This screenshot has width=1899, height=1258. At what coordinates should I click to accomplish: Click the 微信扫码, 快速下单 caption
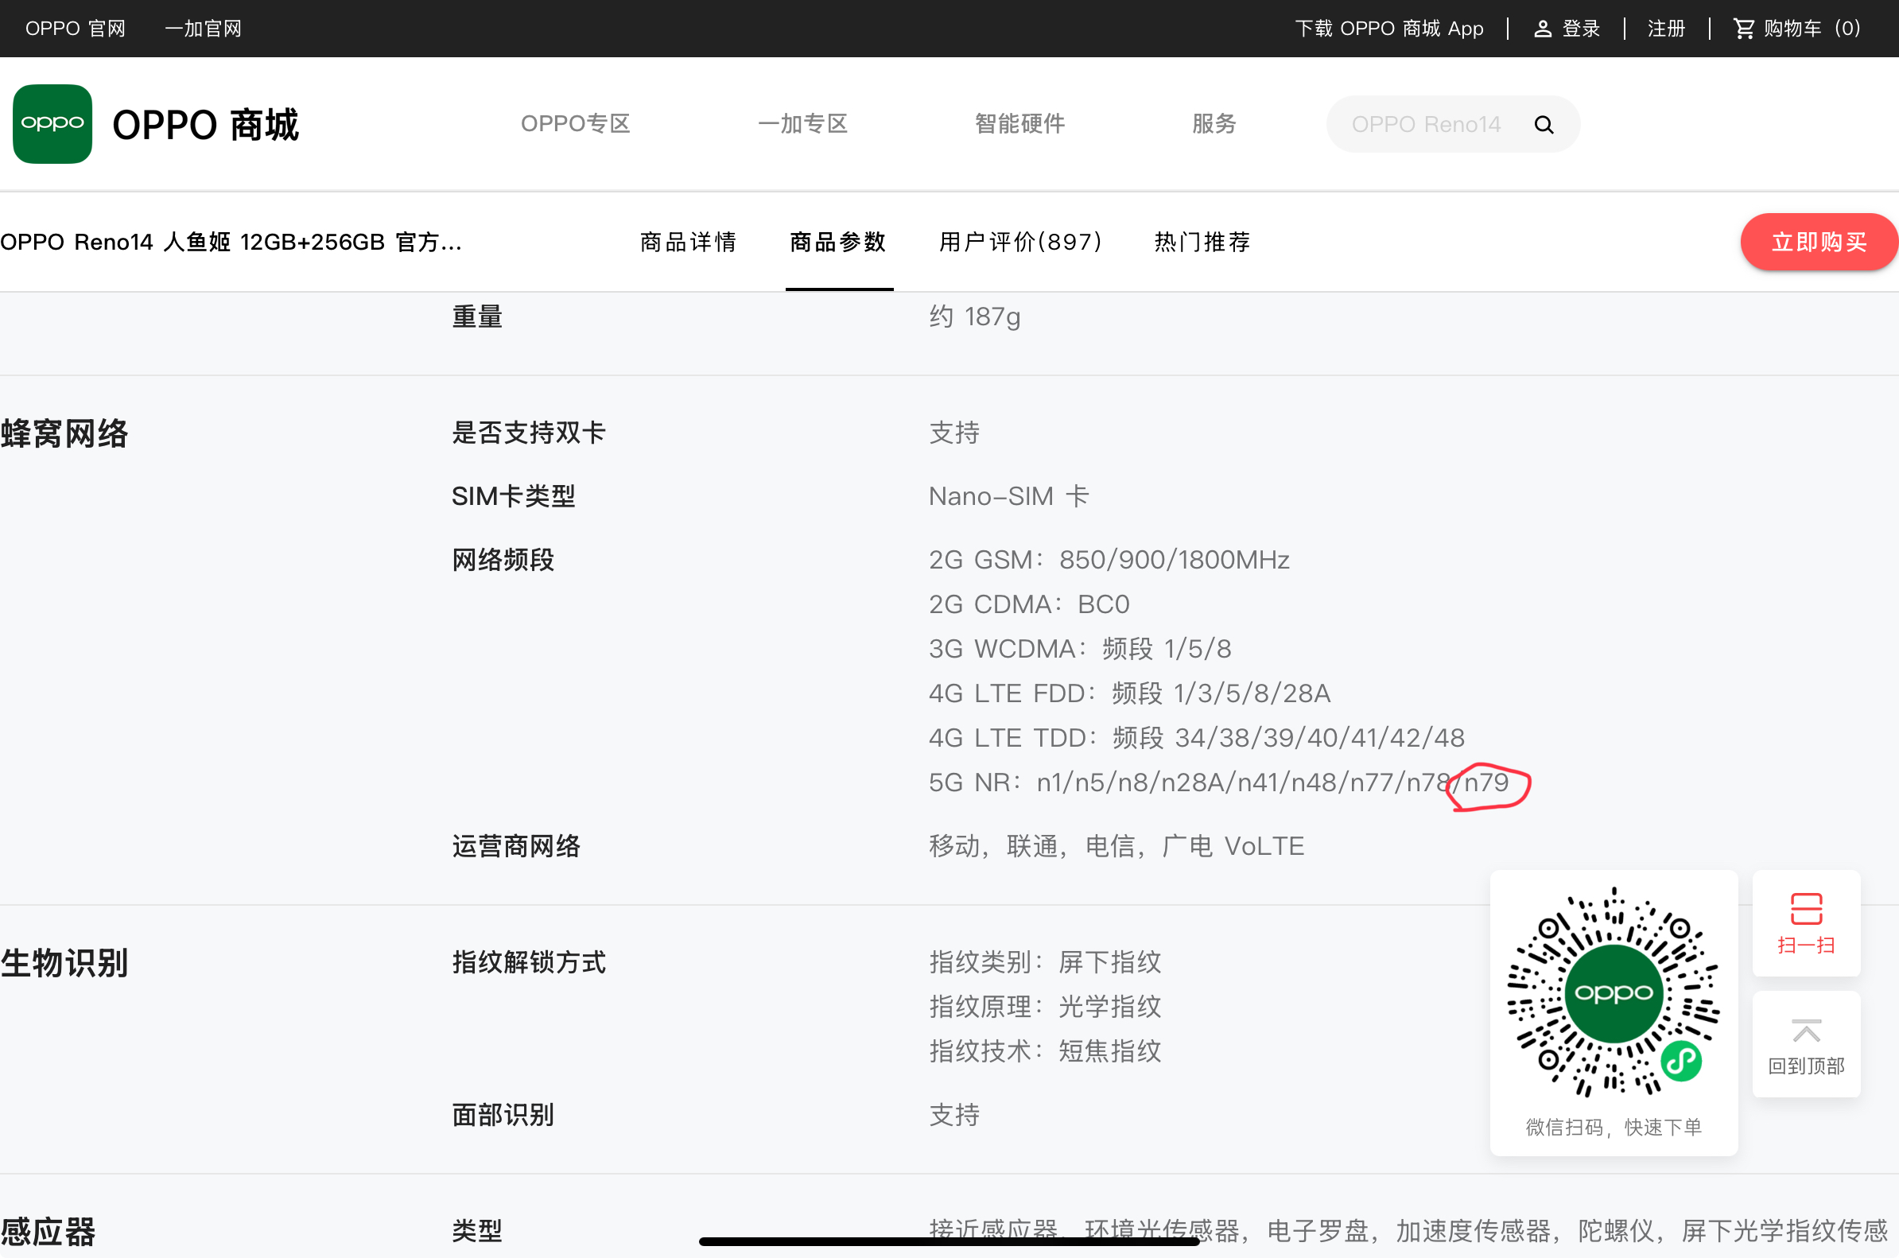[1614, 1128]
